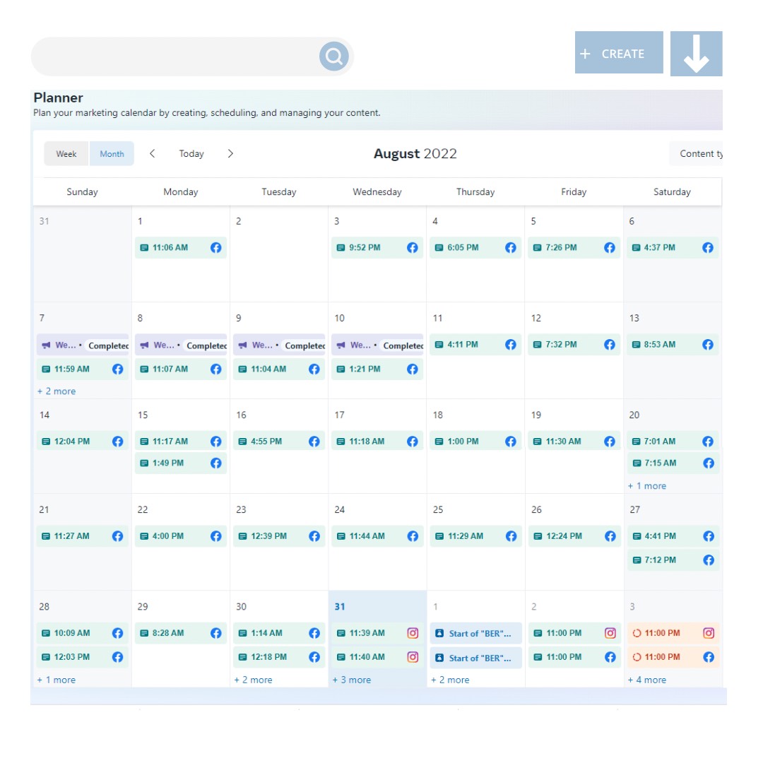Click Facebook icon on 12:03 PM post
763x763 pixels.
tap(118, 657)
